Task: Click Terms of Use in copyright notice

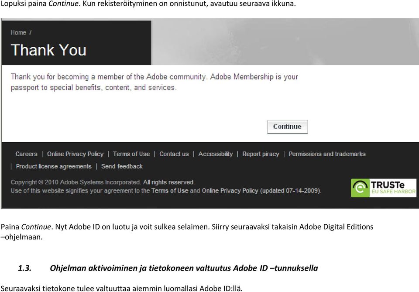Action: tap(170, 191)
